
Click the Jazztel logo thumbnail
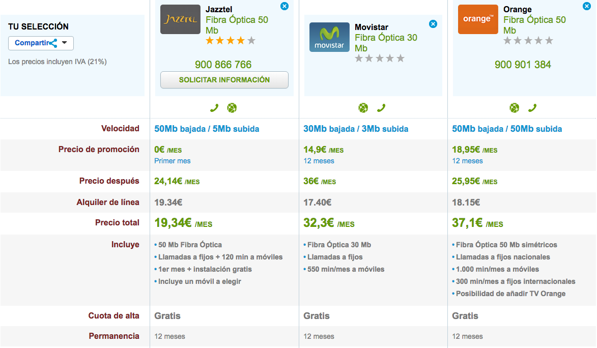point(180,19)
